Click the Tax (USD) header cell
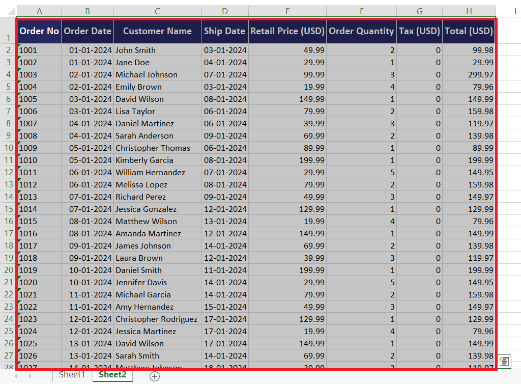Image resolution: width=521 pixels, height=384 pixels. [420, 31]
